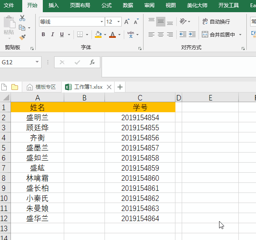Click the new blank document icon

[x=4, y=87]
